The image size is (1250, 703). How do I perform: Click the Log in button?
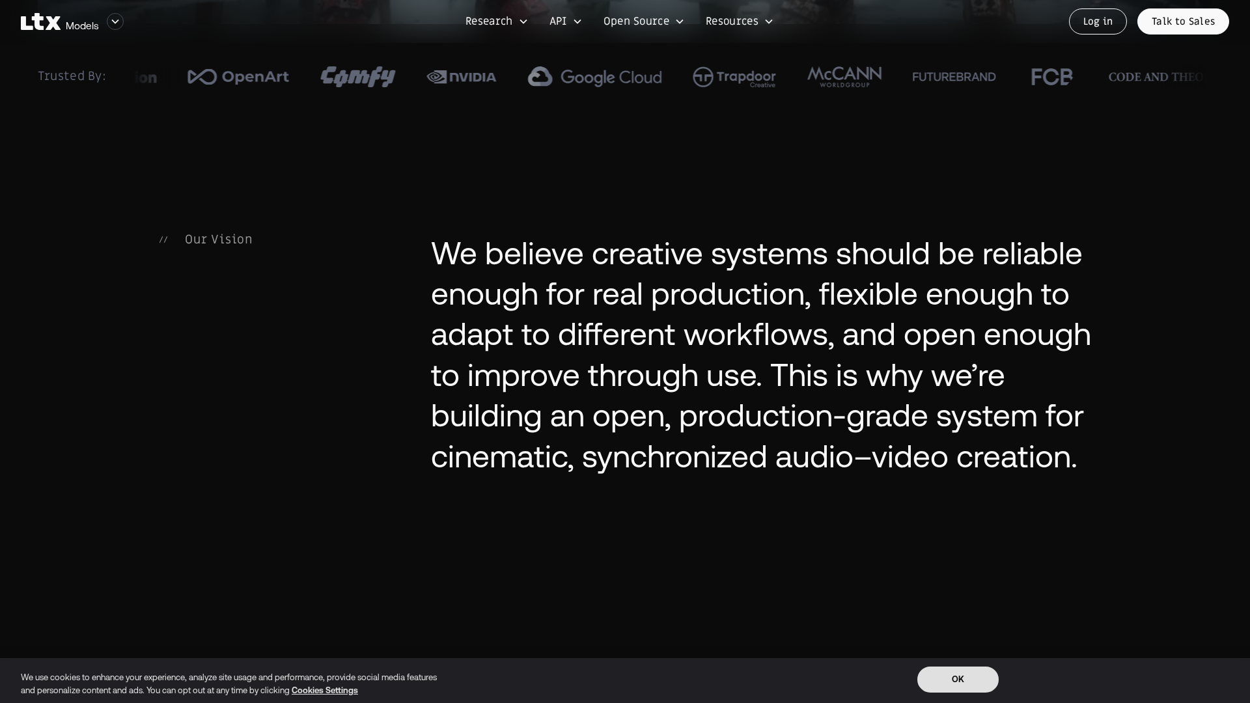(1098, 21)
